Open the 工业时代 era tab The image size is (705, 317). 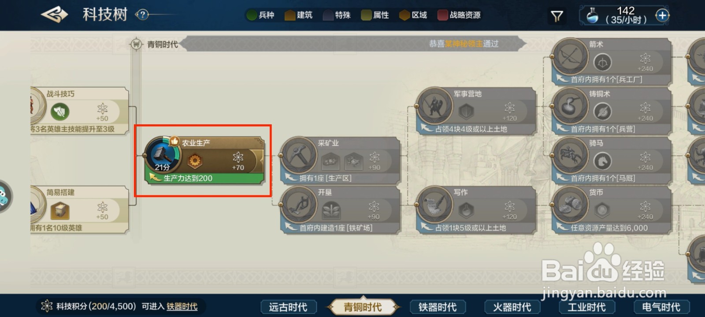pyautogui.click(x=586, y=307)
